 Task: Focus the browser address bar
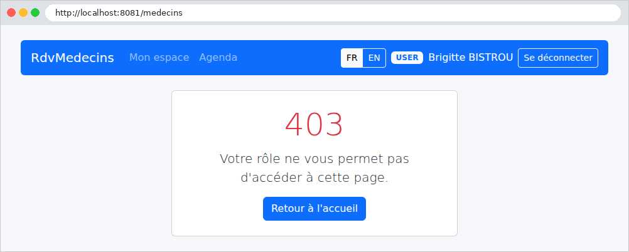click(x=333, y=13)
